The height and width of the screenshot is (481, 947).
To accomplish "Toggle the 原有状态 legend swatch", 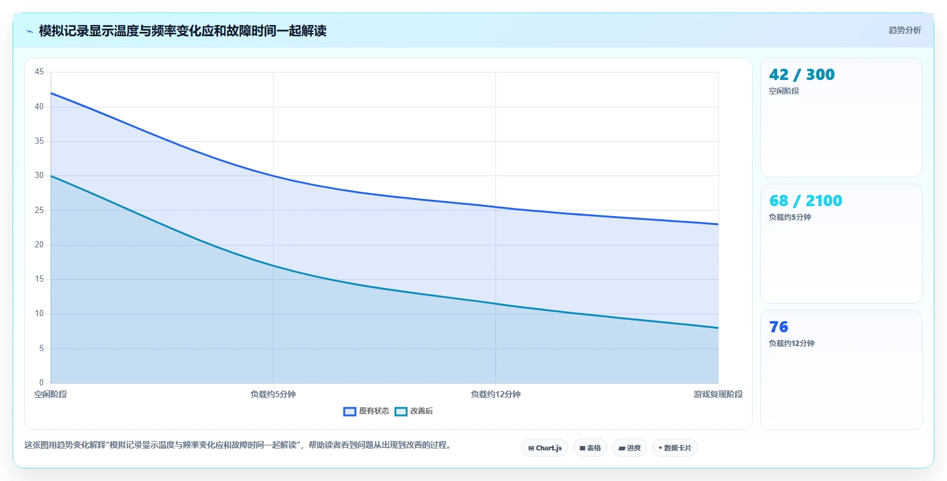I will coord(350,411).
